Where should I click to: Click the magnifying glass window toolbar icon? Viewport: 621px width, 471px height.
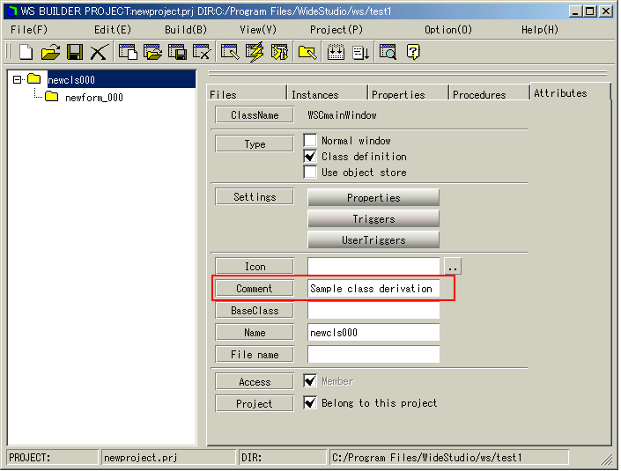[x=388, y=52]
